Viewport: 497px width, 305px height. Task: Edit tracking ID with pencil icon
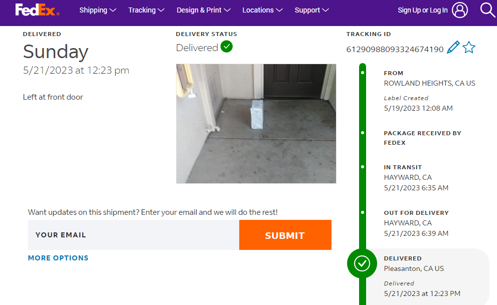point(453,48)
